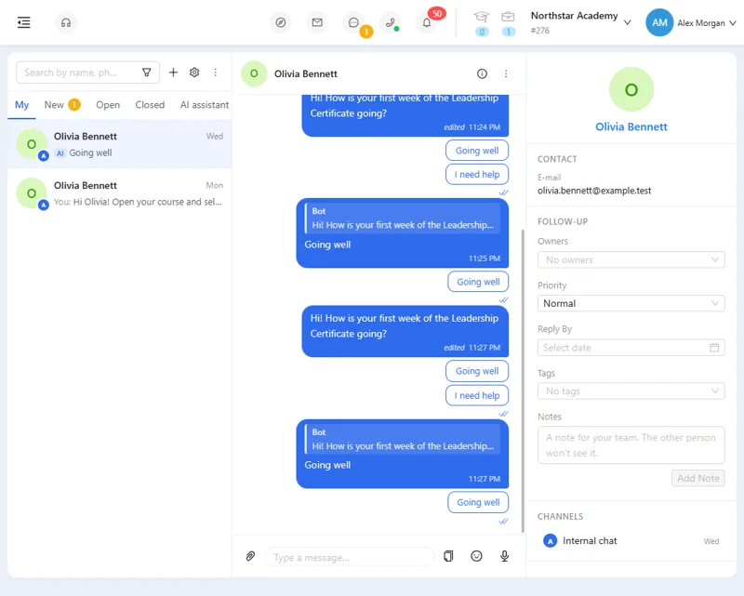The height and width of the screenshot is (596, 744).
Task: Click Going well reply under 11:24 PM message
Action: click(477, 151)
